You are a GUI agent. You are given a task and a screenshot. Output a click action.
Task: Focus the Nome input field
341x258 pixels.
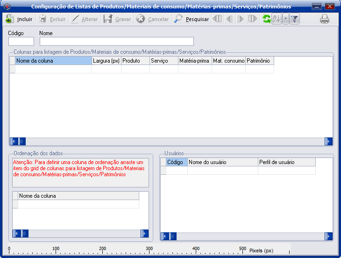point(117,41)
